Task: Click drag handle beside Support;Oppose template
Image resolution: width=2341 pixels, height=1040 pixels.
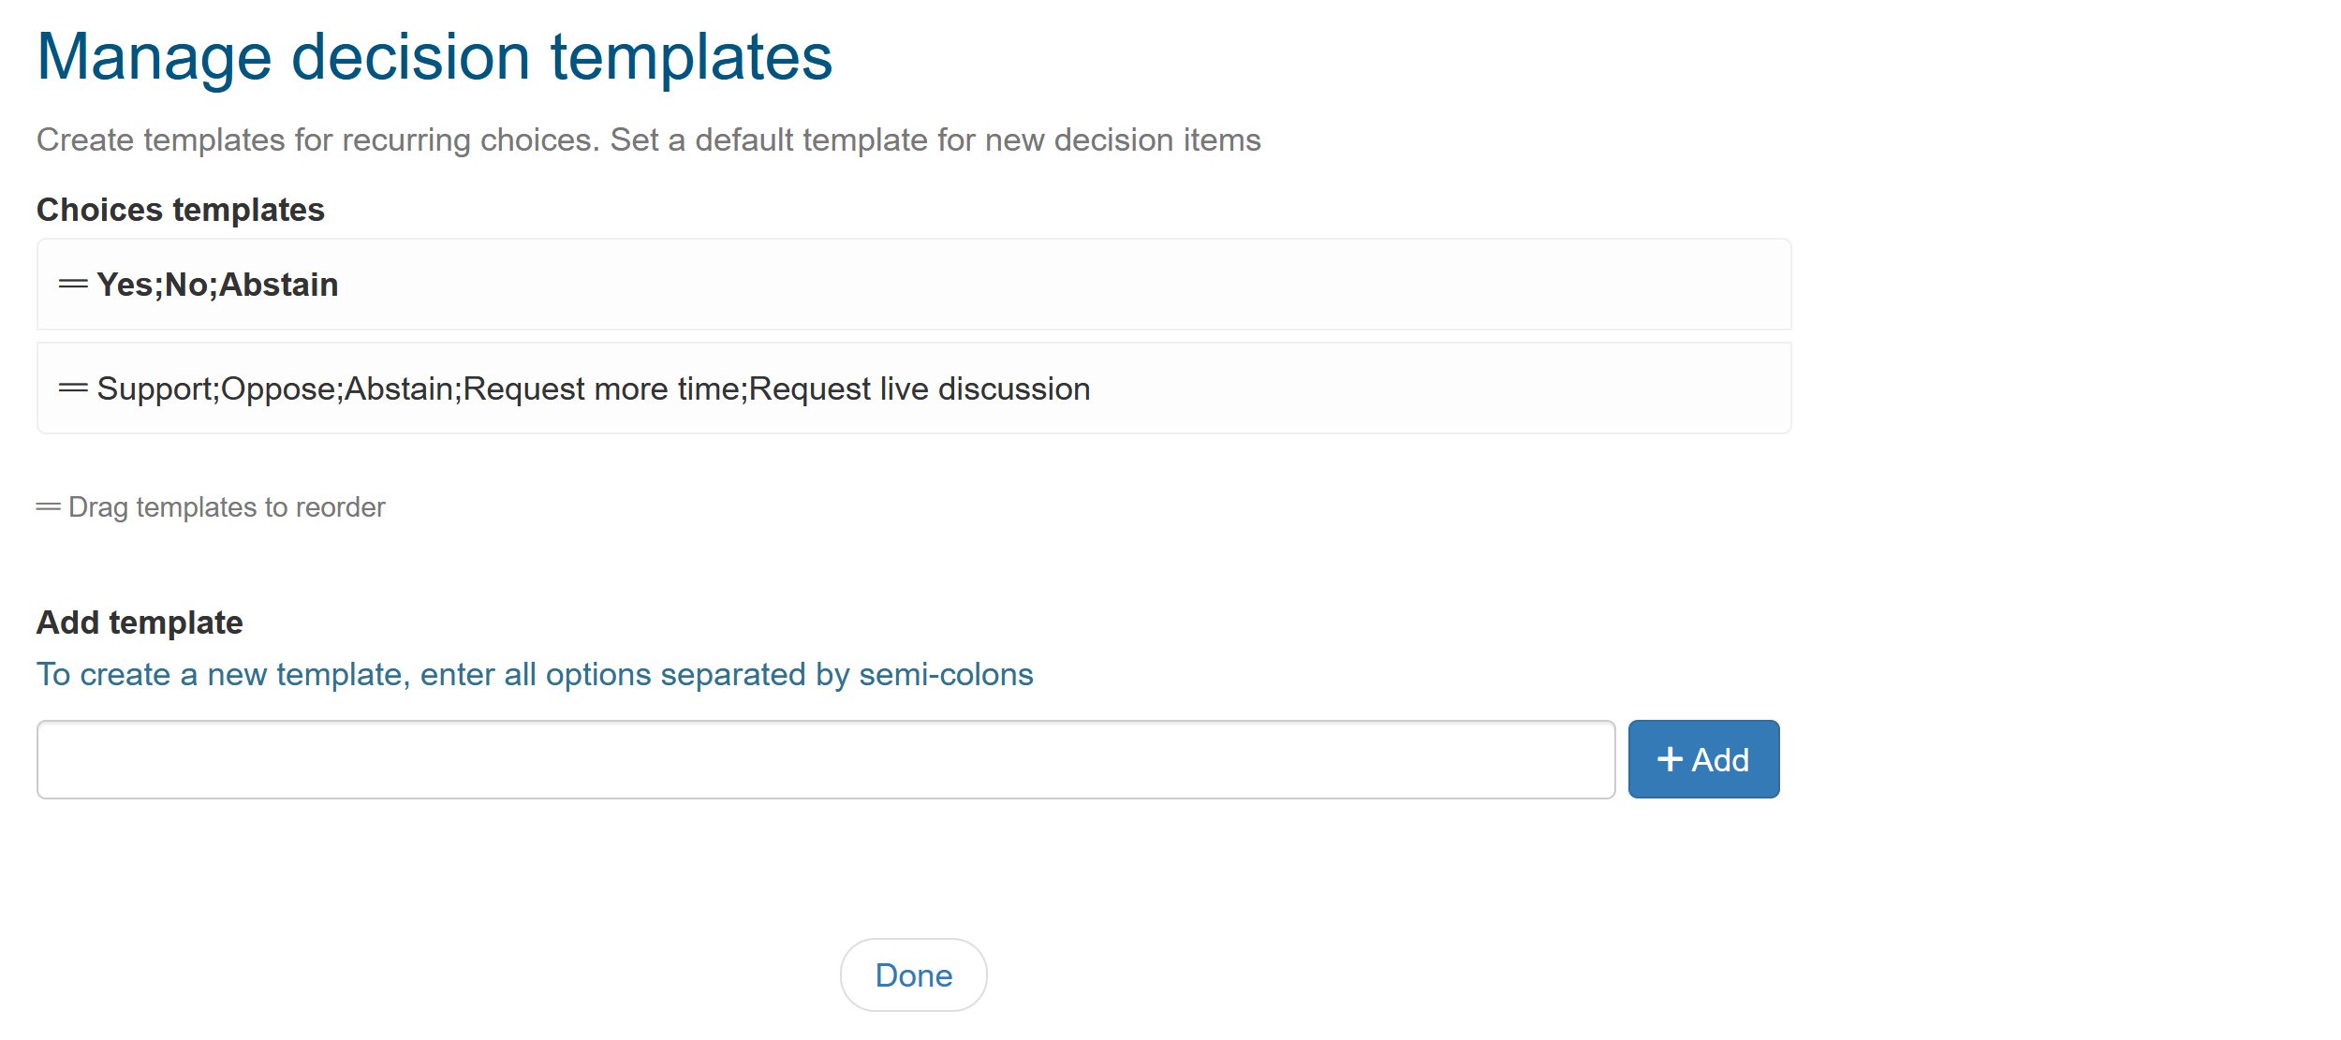Action: point(73,388)
